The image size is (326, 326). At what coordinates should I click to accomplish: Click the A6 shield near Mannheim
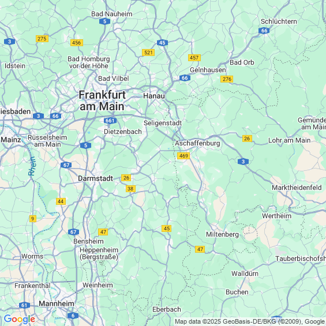(x=73, y=316)
